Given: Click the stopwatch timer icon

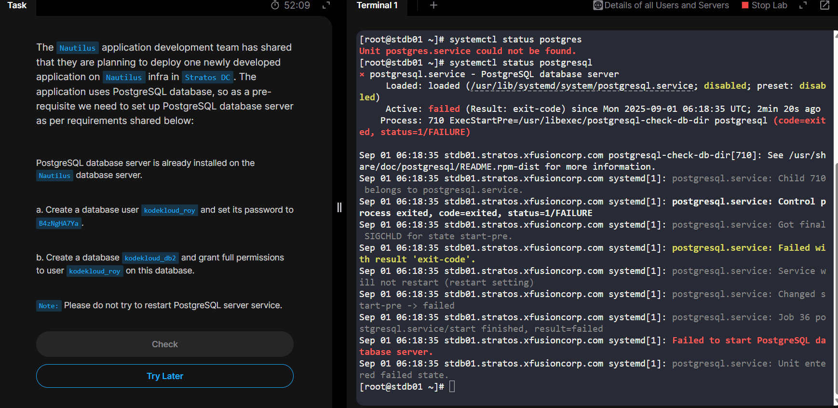Looking at the screenshot, I should pyautogui.click(x=275, y=5).
